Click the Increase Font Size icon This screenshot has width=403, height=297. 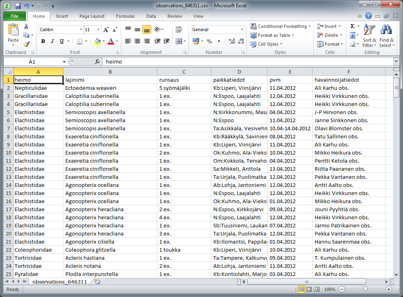click(106, 30)
